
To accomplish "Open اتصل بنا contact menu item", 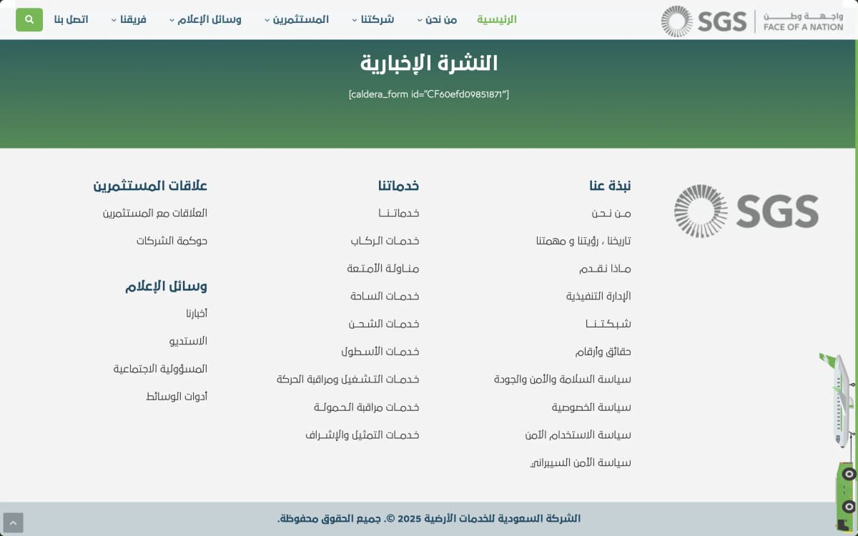I will click(71, 19).
